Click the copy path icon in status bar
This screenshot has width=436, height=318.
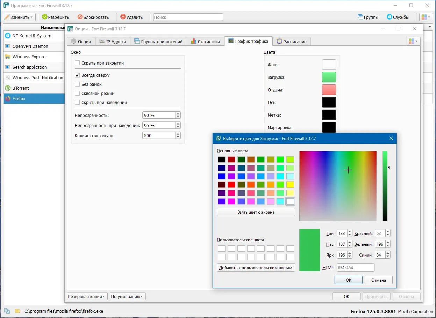[x=7, y=311]
